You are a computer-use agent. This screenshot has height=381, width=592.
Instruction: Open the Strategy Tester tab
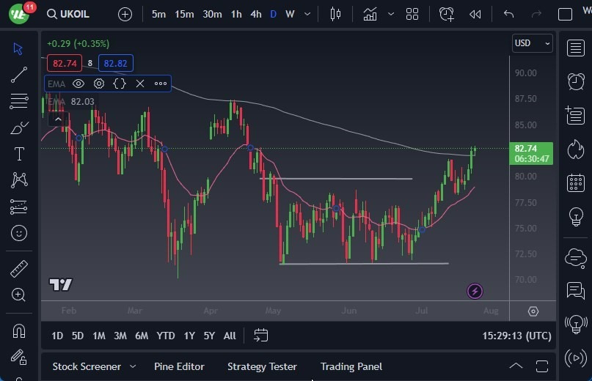tap(262, 366)
